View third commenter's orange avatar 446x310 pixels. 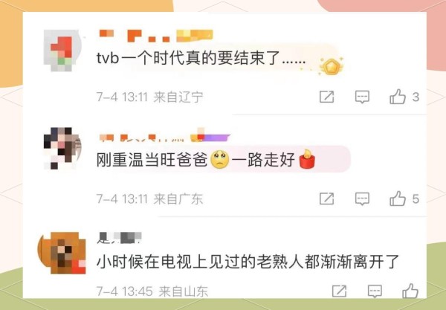(x=62, y=253)
